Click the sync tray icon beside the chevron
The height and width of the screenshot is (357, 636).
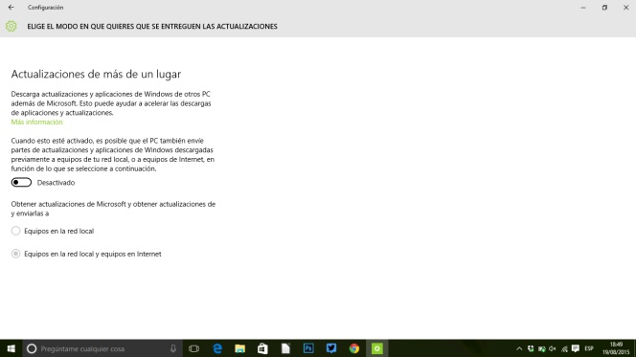point(531,348)
